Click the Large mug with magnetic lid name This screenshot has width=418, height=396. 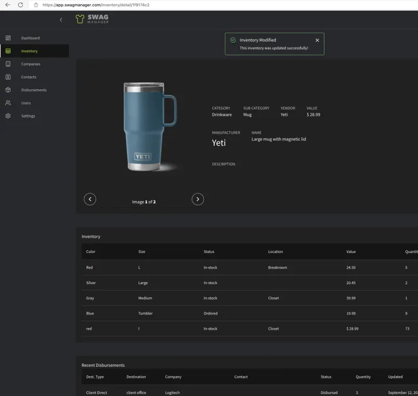click(278, 139)
